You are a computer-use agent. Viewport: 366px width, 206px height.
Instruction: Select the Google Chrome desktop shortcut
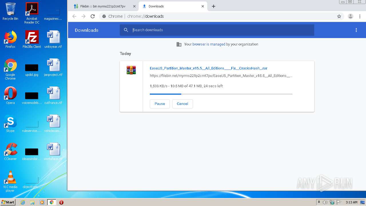[x=10, y=69]
